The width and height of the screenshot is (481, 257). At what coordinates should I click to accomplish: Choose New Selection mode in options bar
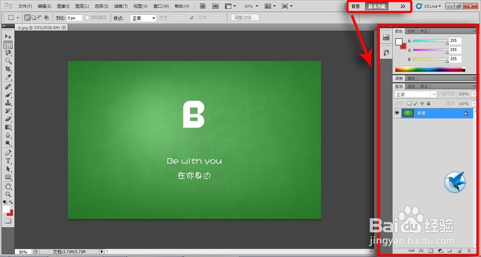point(27,18)
